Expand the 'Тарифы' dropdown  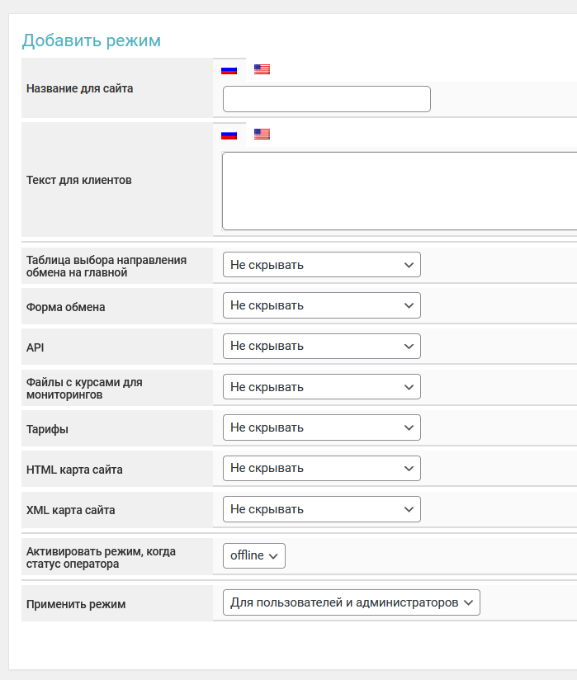pyautogui.click(x=321, y=427)
